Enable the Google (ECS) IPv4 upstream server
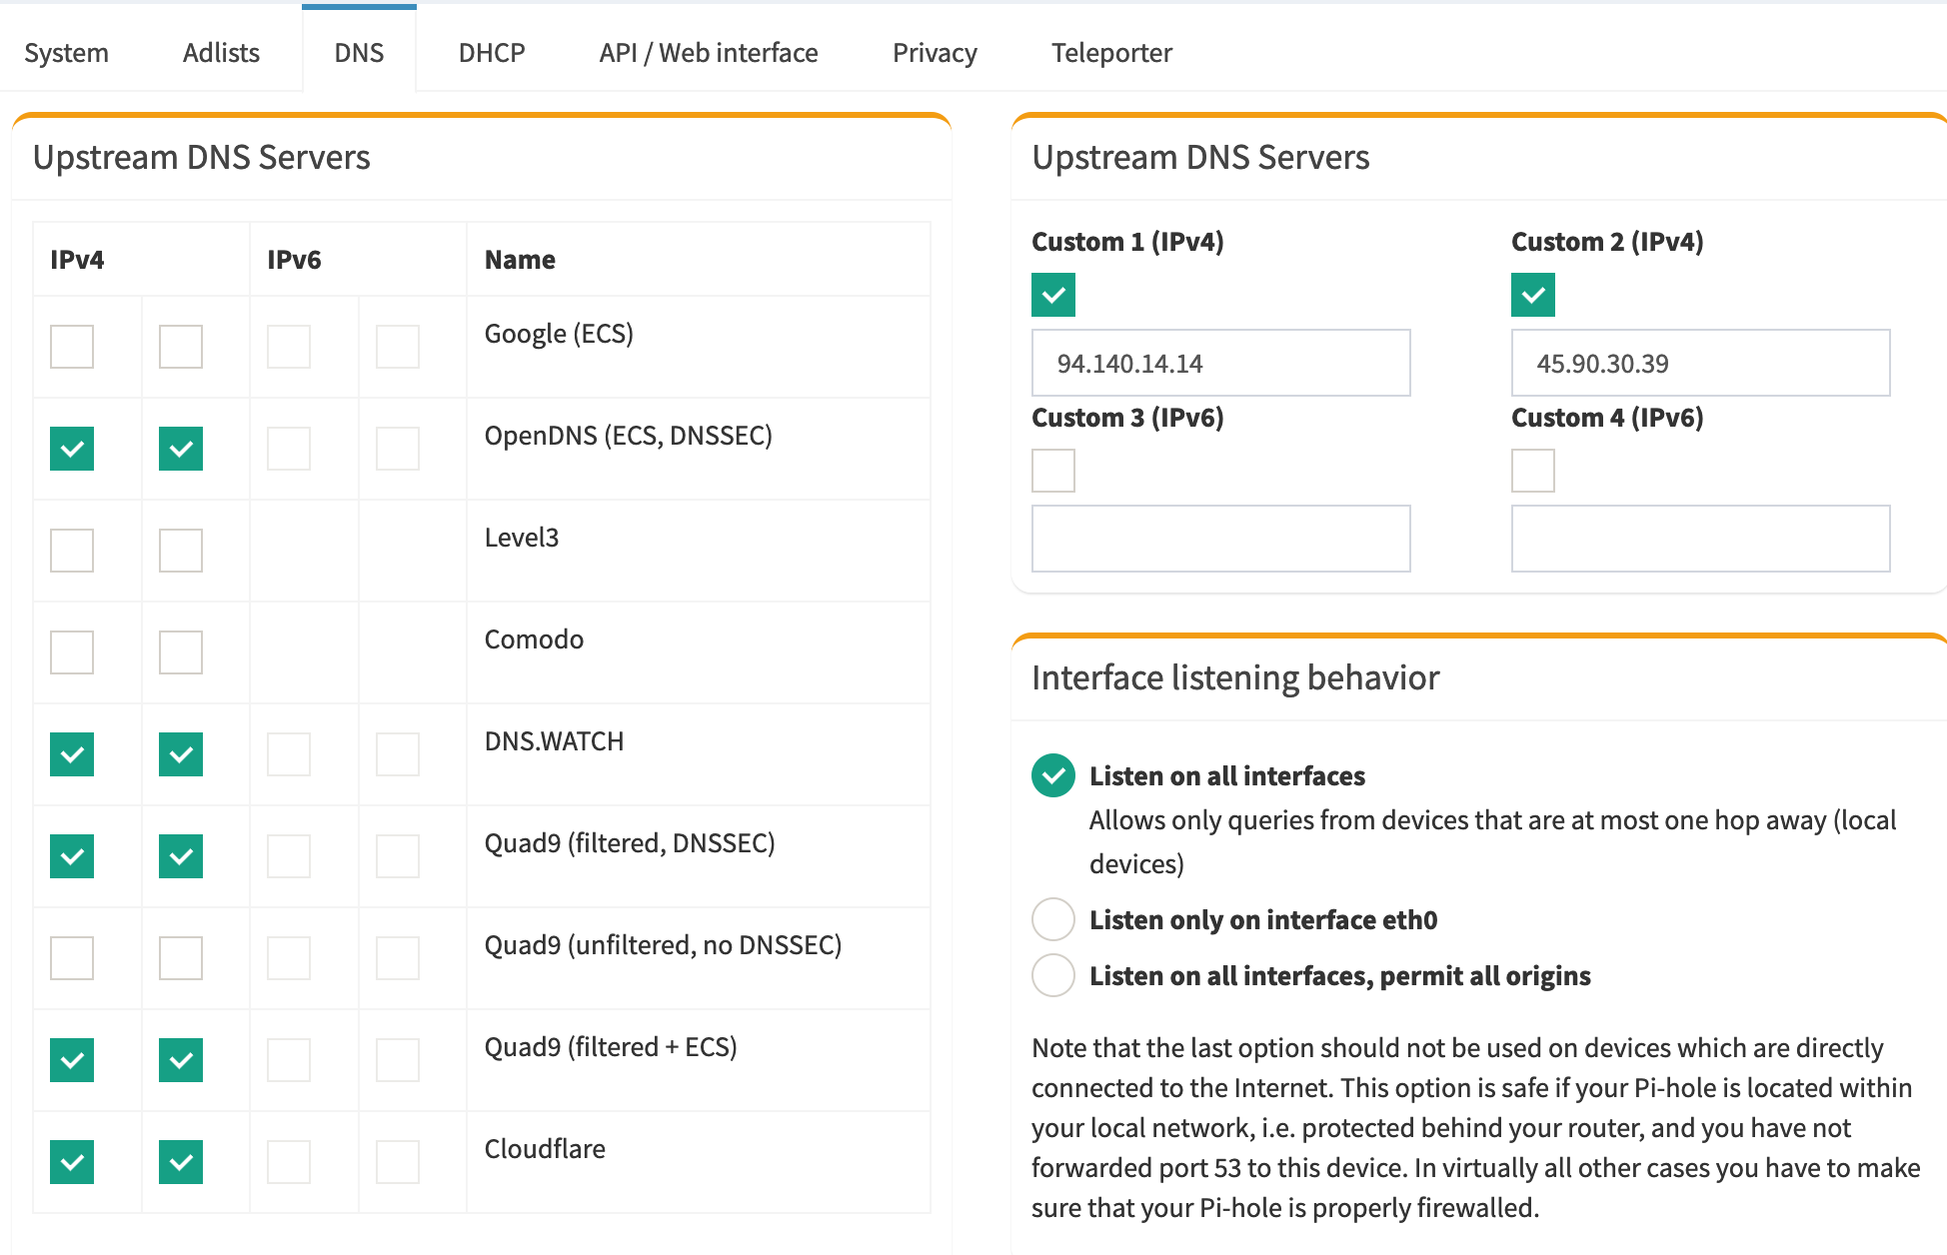Image resolution: width=1947 pixels, height=1255 pixels. [x=71, y=347]
